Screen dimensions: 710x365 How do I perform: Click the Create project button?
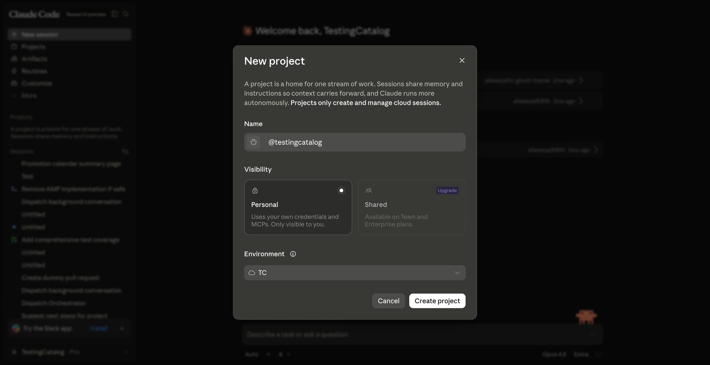click(437, 301)
